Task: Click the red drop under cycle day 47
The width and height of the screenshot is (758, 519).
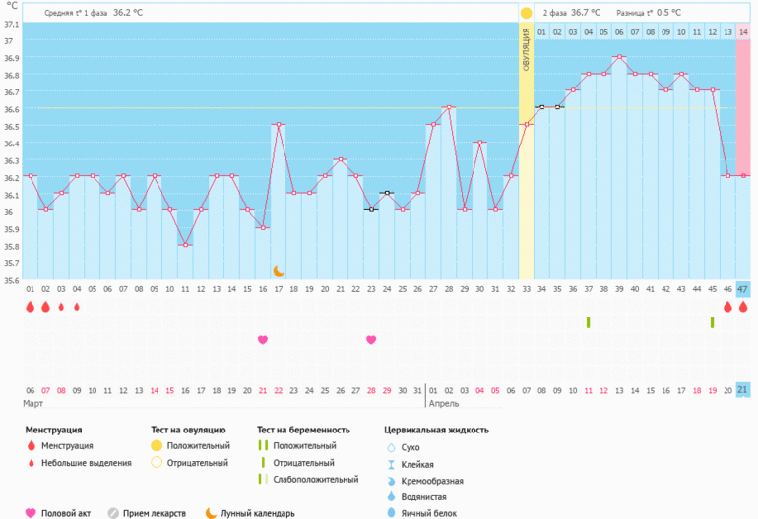Action: 743,307
